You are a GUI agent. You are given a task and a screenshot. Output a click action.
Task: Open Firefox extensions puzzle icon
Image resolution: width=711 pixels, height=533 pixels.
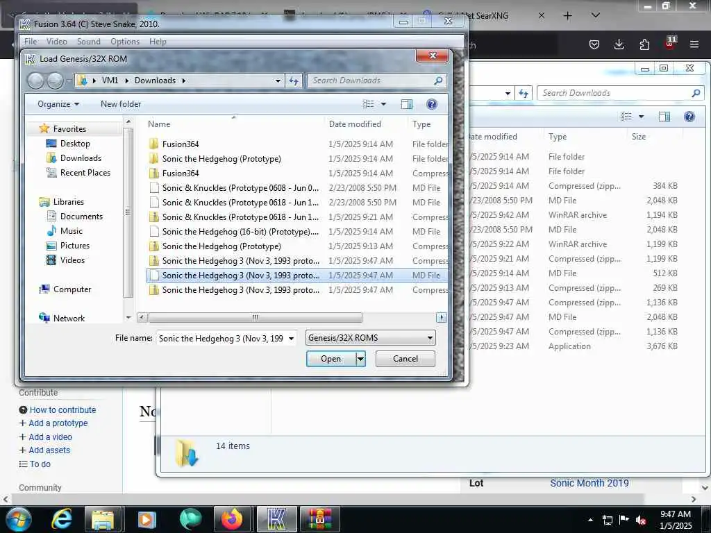(644, 44)
